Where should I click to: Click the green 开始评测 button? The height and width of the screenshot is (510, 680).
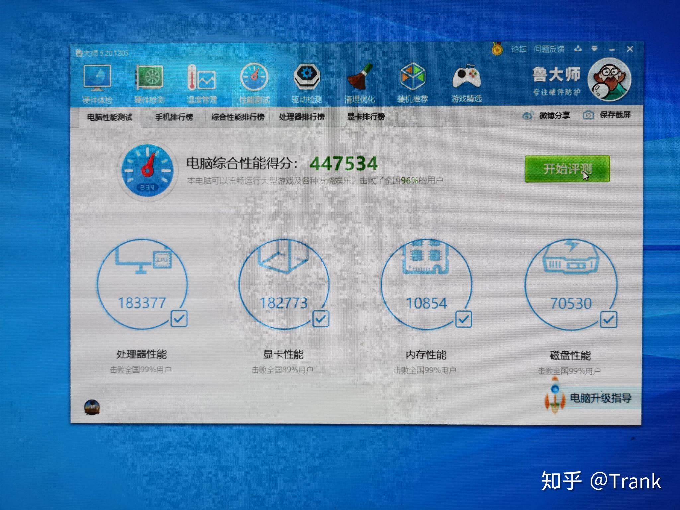[567, 169]
